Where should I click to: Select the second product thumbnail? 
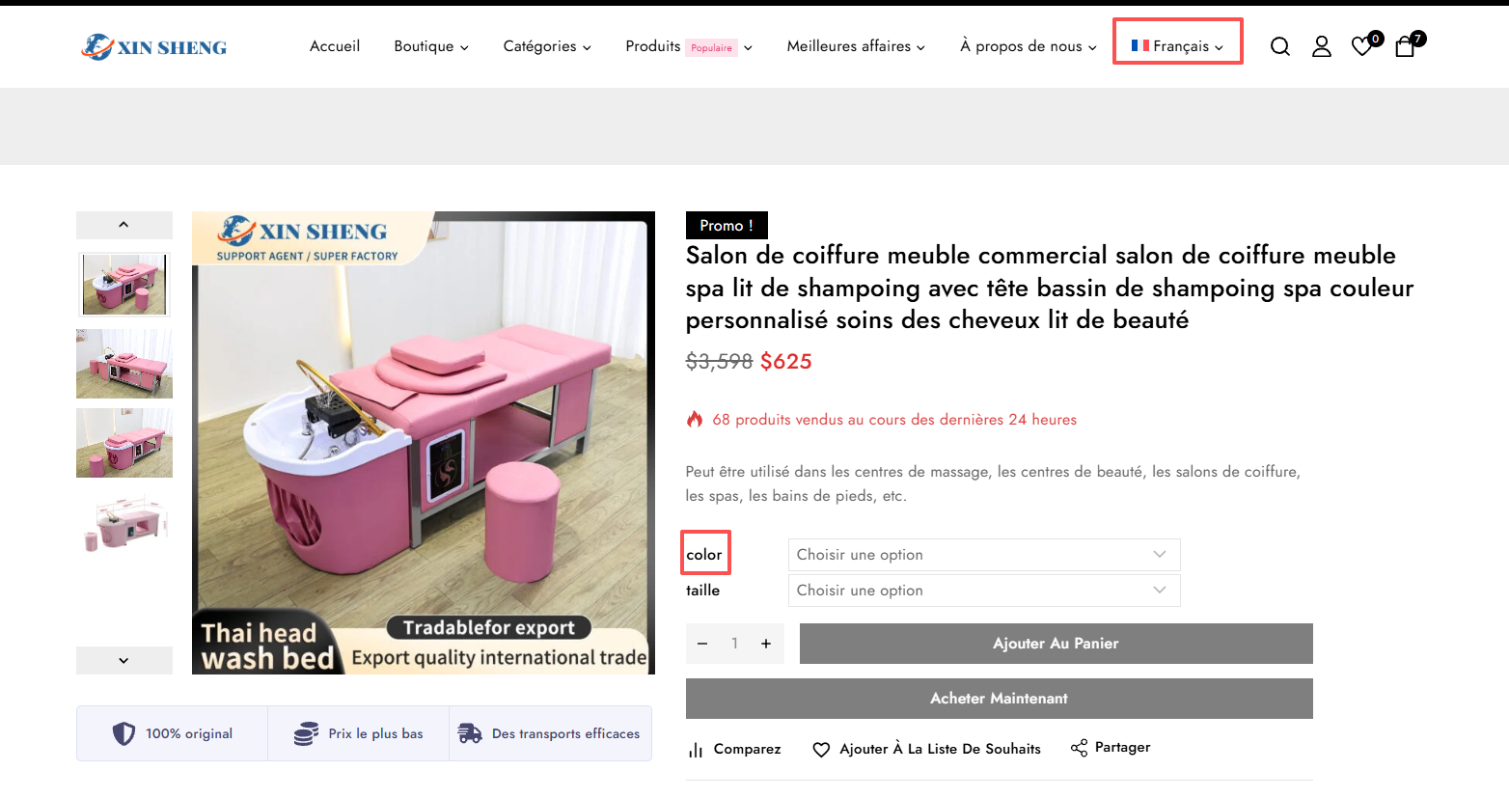tap(124, 364)
